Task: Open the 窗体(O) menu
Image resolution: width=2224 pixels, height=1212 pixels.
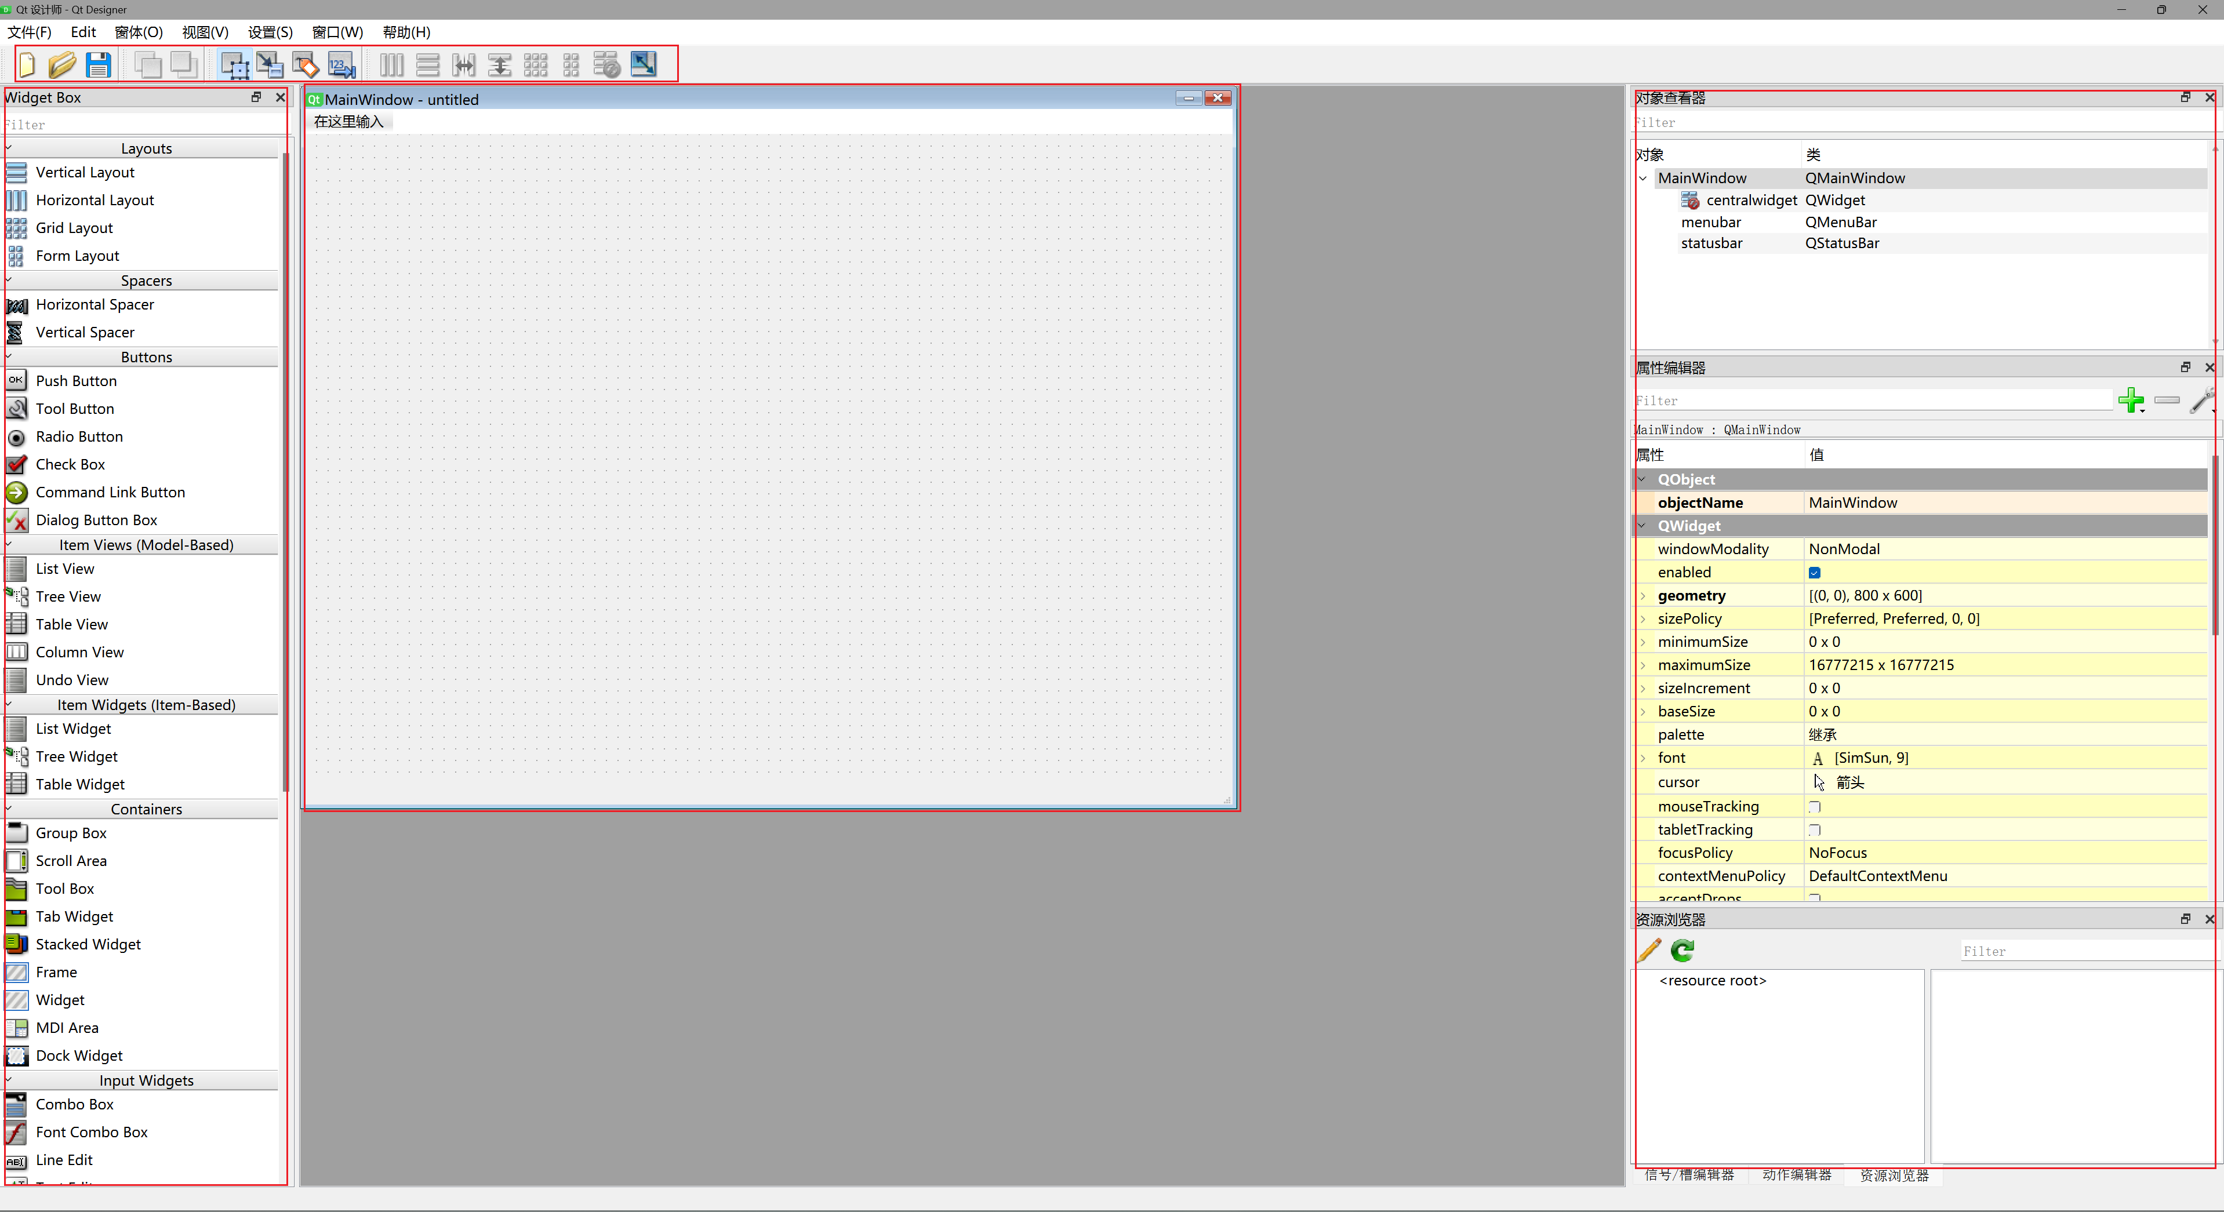Action: click(138, 32)
